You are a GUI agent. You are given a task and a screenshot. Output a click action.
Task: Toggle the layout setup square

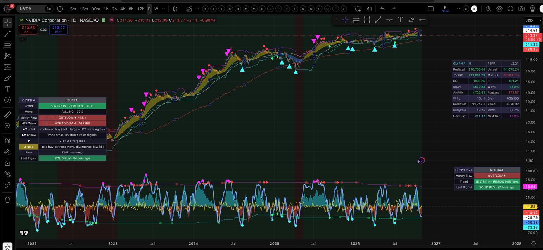(x=431, y=9)
